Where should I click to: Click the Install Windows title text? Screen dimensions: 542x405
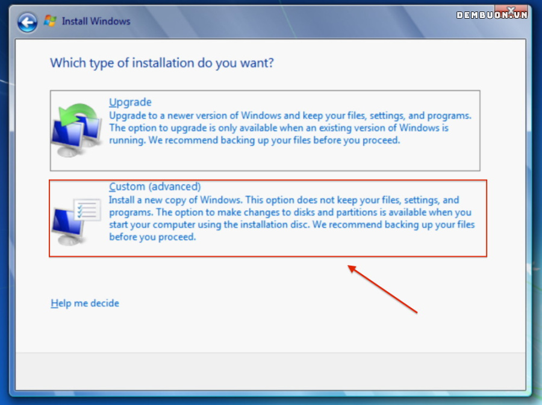[x=96, y=22]
